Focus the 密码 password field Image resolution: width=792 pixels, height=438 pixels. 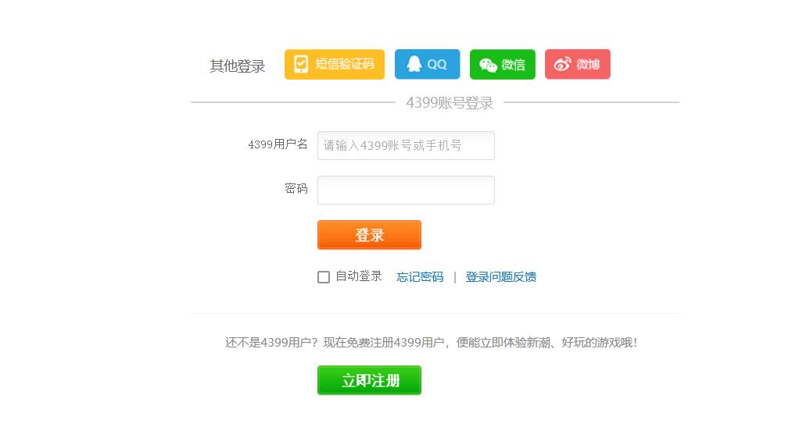pos(406,191)
